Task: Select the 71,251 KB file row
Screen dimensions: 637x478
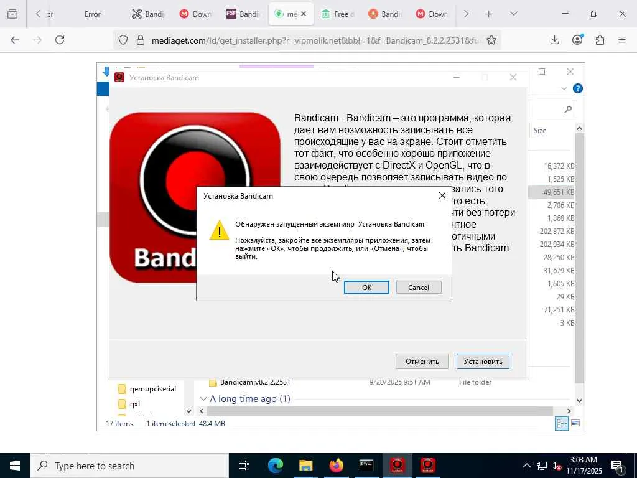Action: [x=552, y=310]
